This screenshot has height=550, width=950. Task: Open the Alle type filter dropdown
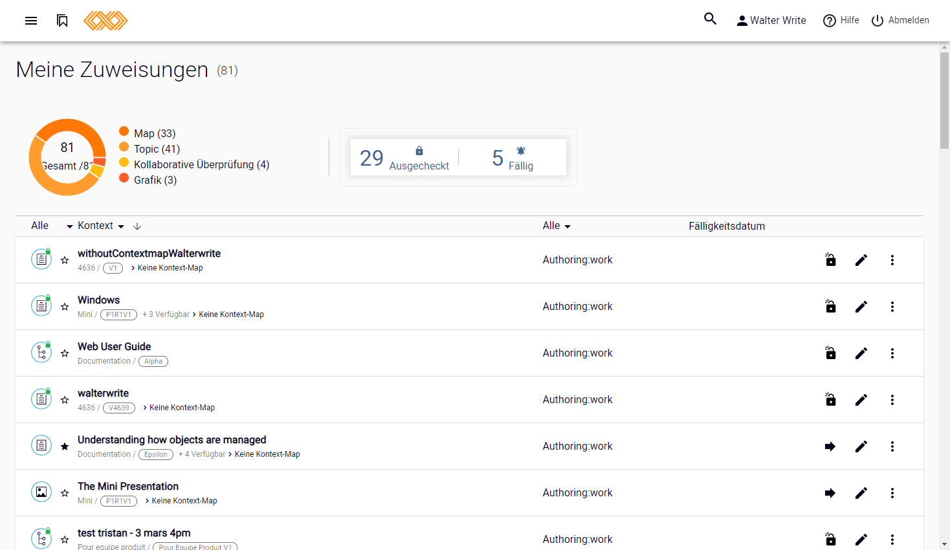[52, 226]
